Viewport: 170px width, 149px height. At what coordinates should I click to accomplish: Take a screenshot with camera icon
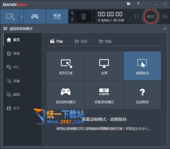(x=165, y=16)
